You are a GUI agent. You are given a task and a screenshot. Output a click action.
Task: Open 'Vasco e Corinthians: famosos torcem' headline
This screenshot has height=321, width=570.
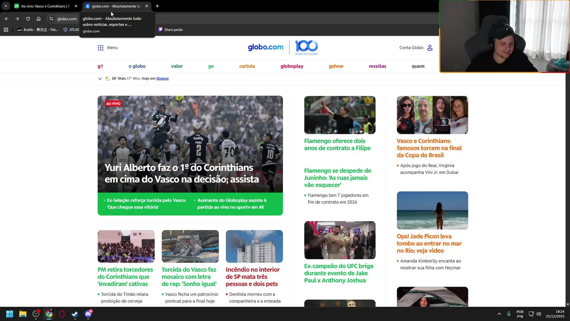[429, 148]
